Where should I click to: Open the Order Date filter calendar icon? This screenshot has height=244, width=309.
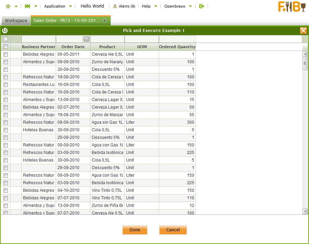[x=86, y=39]
